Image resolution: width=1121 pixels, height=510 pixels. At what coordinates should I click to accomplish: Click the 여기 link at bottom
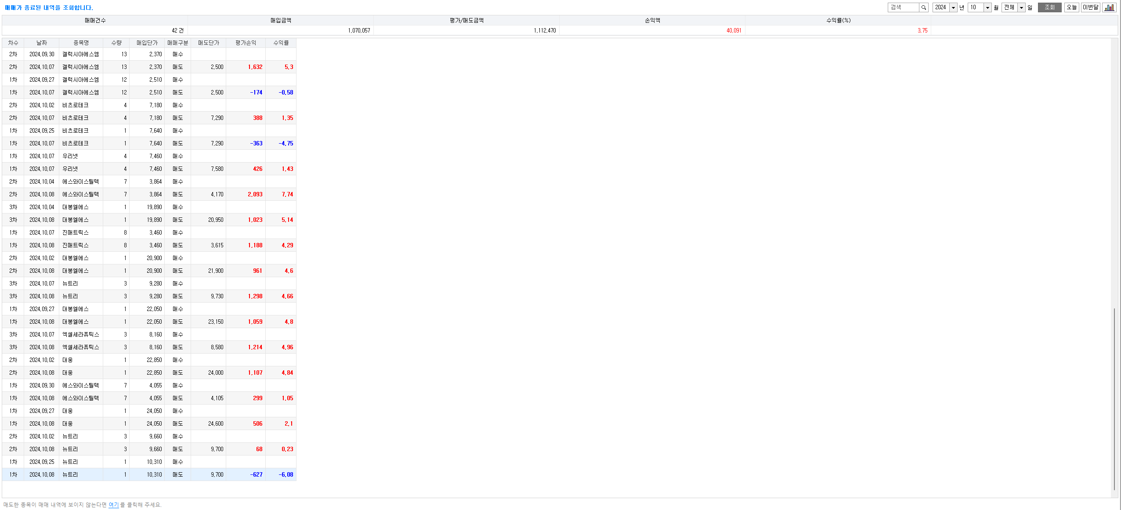pyautogui.click(x=113, y=505)
